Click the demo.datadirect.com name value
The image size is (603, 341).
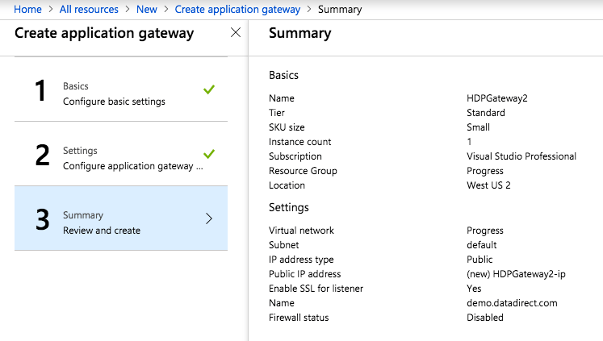click(x=512, y=303)
